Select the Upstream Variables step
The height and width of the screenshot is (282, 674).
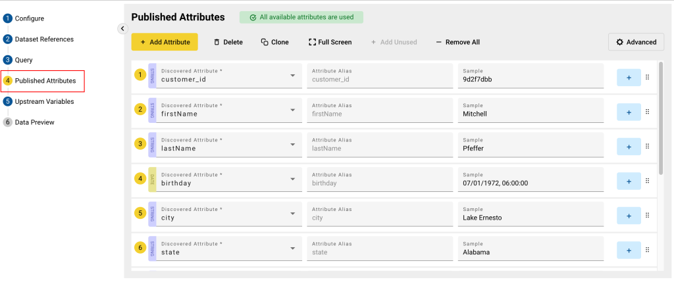(x=44, y=101)
